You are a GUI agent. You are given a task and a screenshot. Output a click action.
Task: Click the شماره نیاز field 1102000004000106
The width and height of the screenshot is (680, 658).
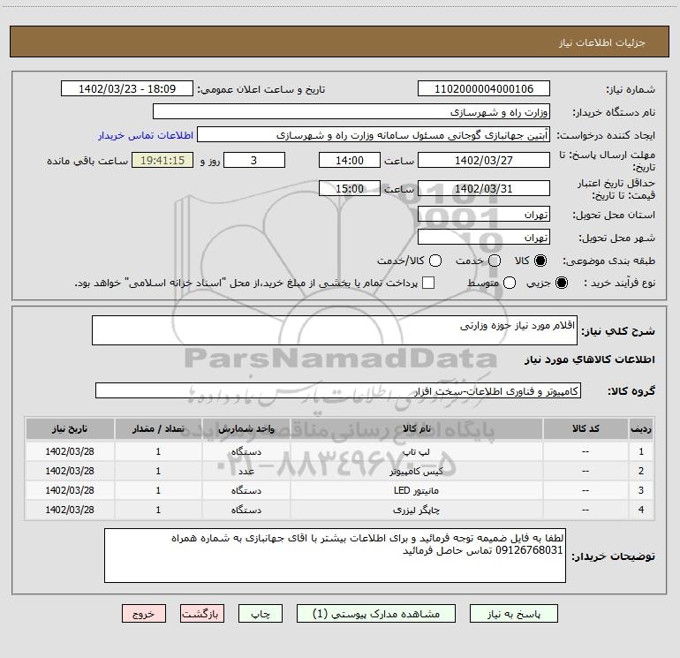coord(484,89)
